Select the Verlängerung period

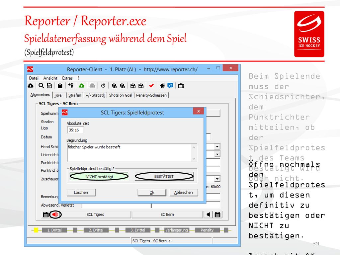click(177, 230)
